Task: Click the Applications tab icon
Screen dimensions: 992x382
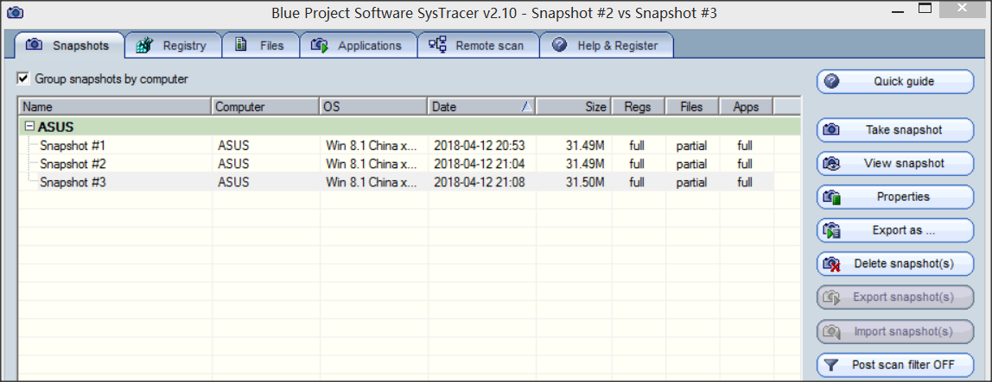Action: pyautogui.click(x=319, y=45)
